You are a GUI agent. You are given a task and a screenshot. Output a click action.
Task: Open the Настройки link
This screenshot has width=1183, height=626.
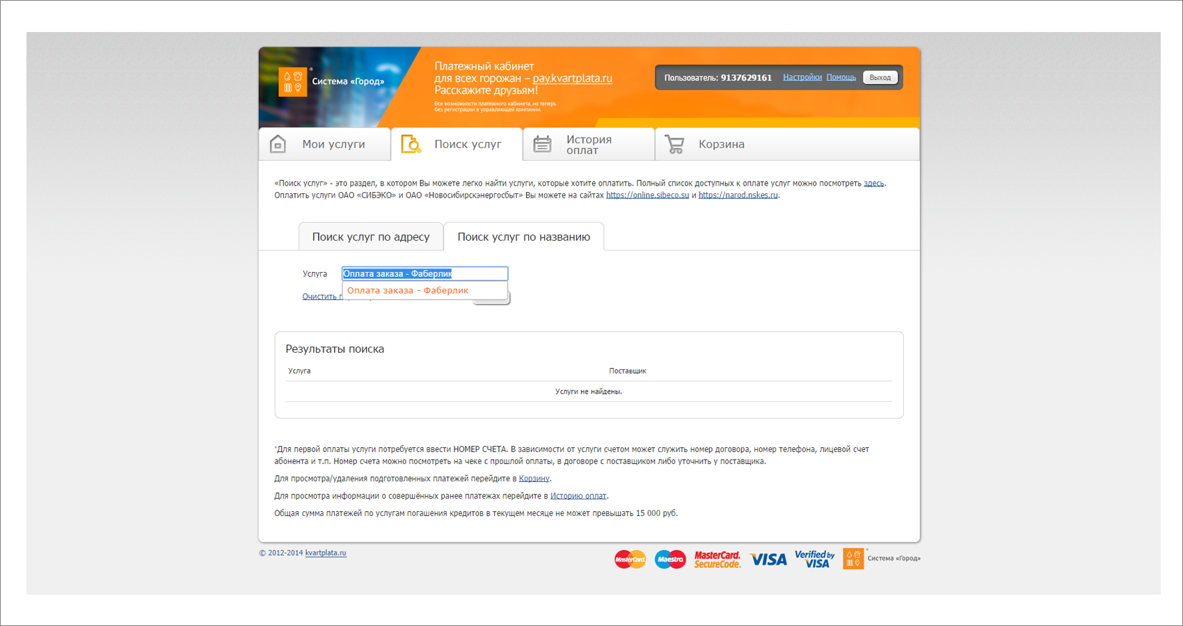[802, 77]
